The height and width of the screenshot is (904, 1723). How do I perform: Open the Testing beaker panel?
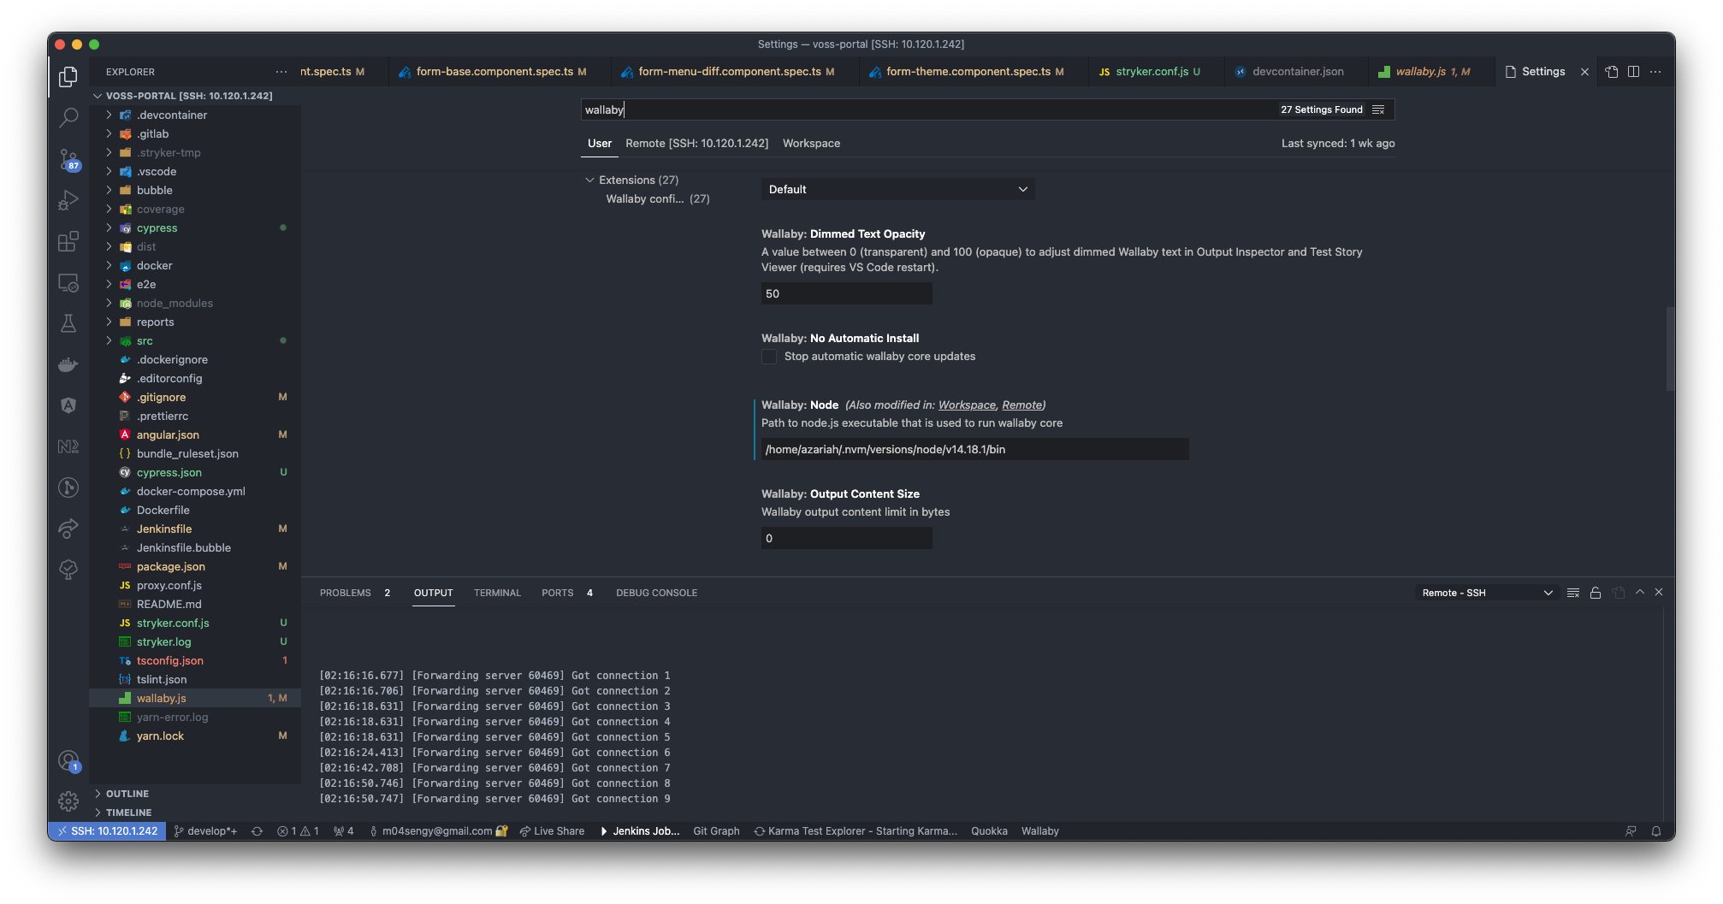pyautogui.click(x=68, y=322)
